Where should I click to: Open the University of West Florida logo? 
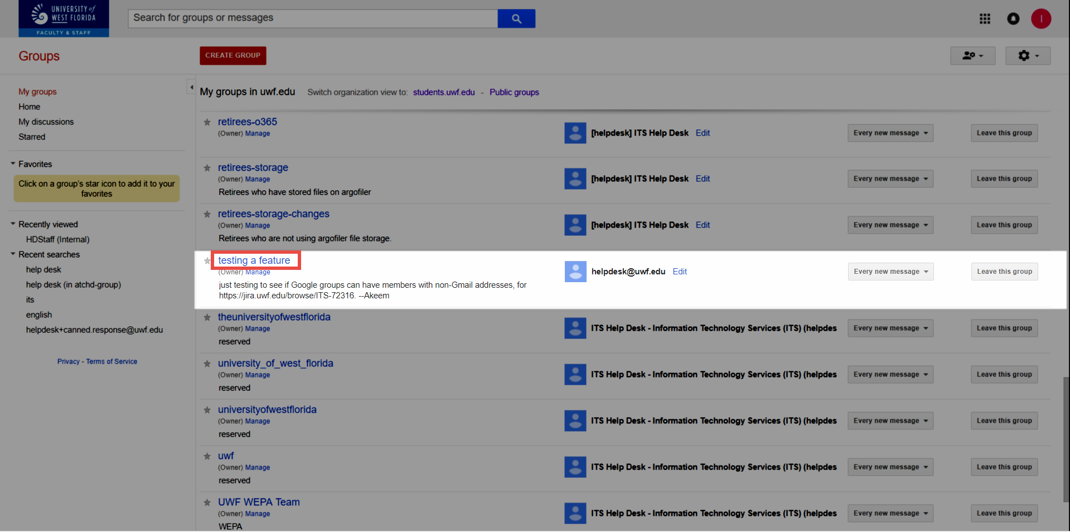click(x=64, y=18)
